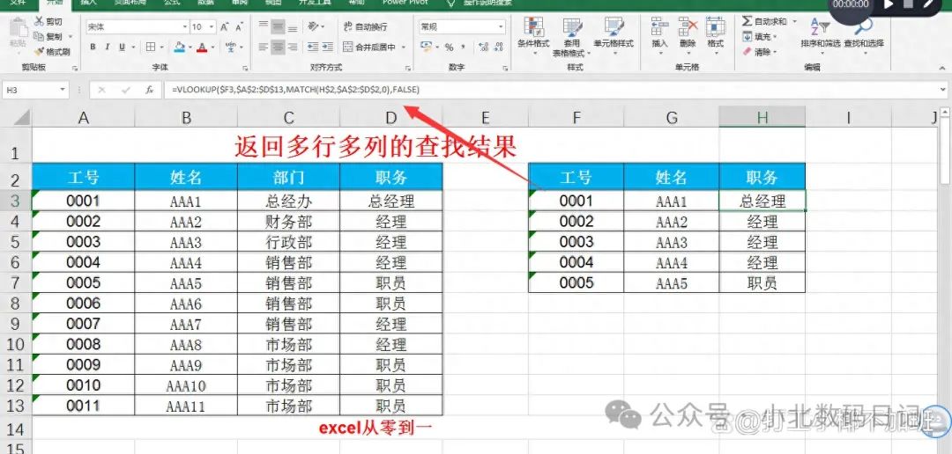Apply comma style number format
Viewport: 952px width, 454px height.
(x=464, y=47)
